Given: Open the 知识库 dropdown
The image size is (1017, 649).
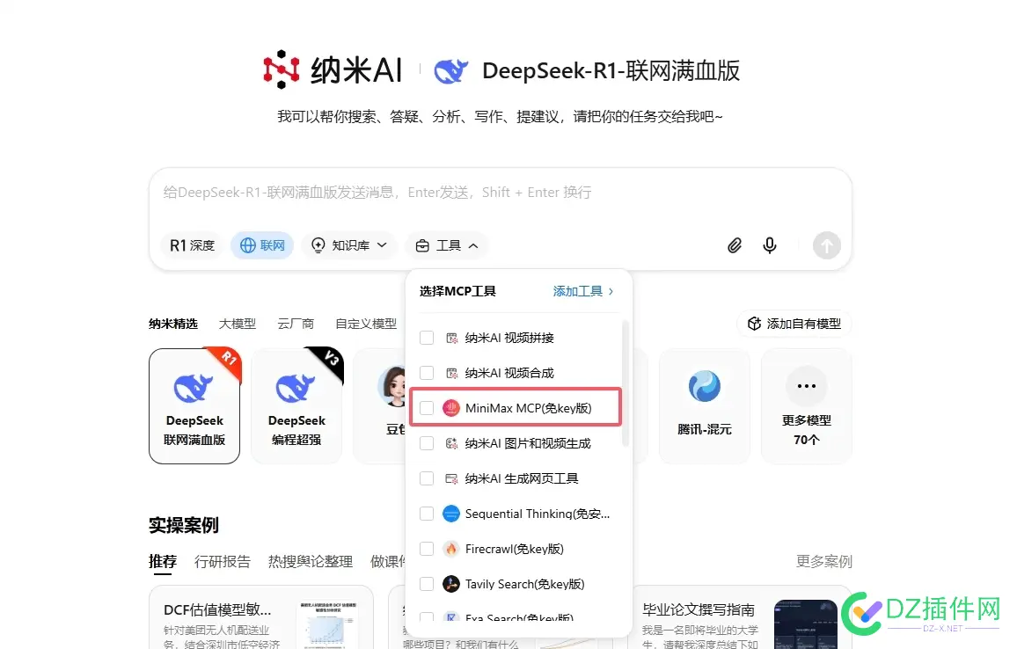Looking at the screenshot, I should tap(348, 245).
